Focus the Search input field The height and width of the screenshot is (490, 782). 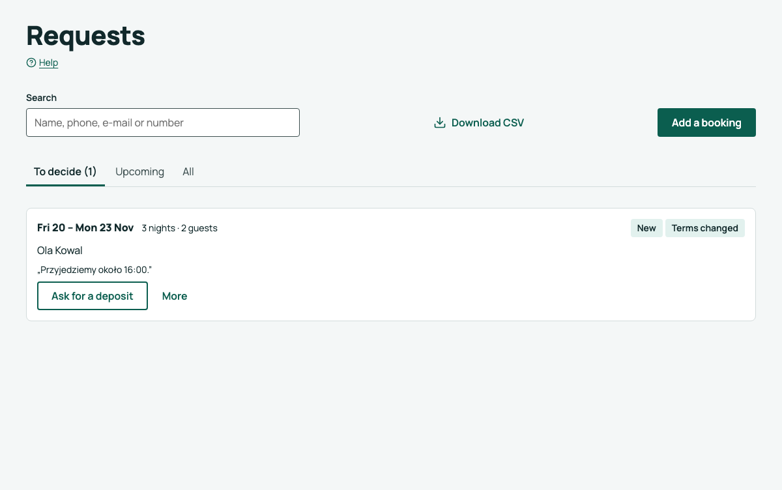(x=163, y=122)
